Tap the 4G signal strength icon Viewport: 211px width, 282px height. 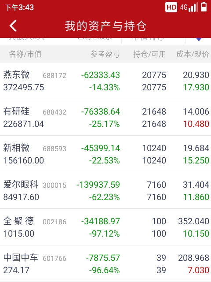189,7
